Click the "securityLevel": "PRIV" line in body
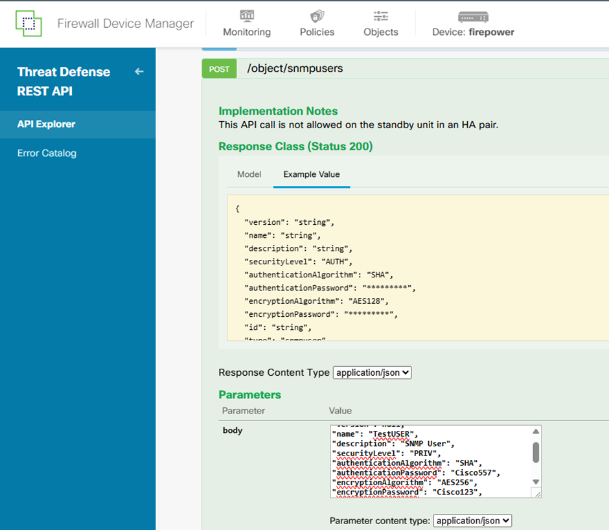The image size is (609, 530). [x=387, y=454]
